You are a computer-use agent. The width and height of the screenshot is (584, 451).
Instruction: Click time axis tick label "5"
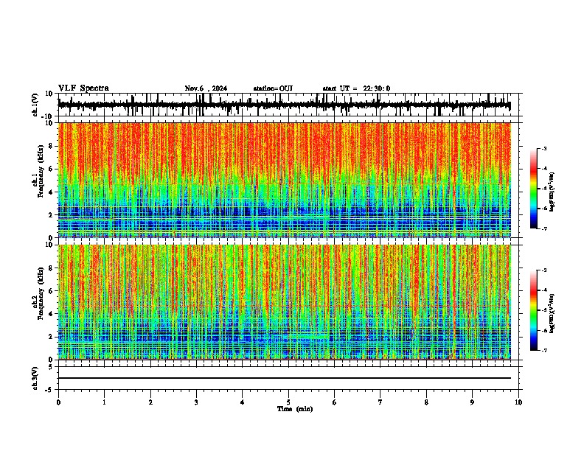pos(288,402)
